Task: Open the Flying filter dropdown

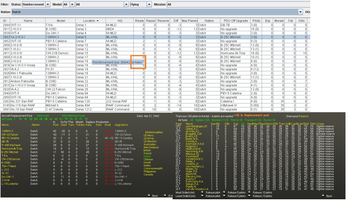Action: [x=149, y=4]
